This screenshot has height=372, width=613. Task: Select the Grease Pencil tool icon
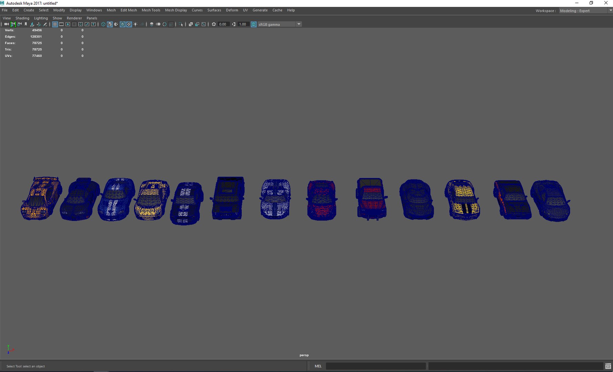tap(45, 24)
